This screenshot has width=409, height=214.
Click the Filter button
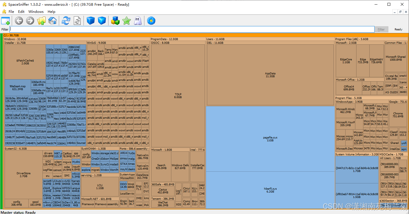[x=381, y=29]
